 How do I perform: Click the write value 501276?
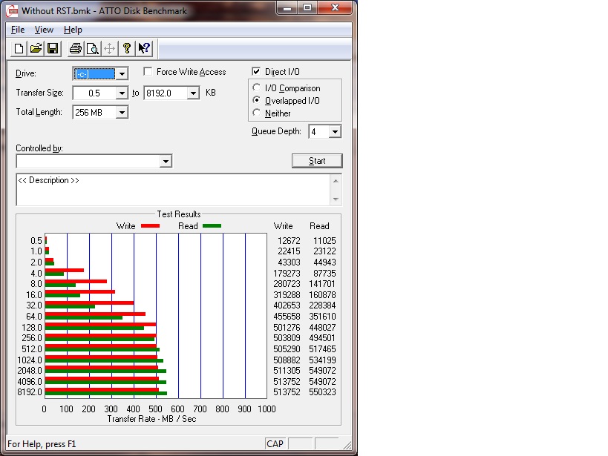click(x=287, y=328)
